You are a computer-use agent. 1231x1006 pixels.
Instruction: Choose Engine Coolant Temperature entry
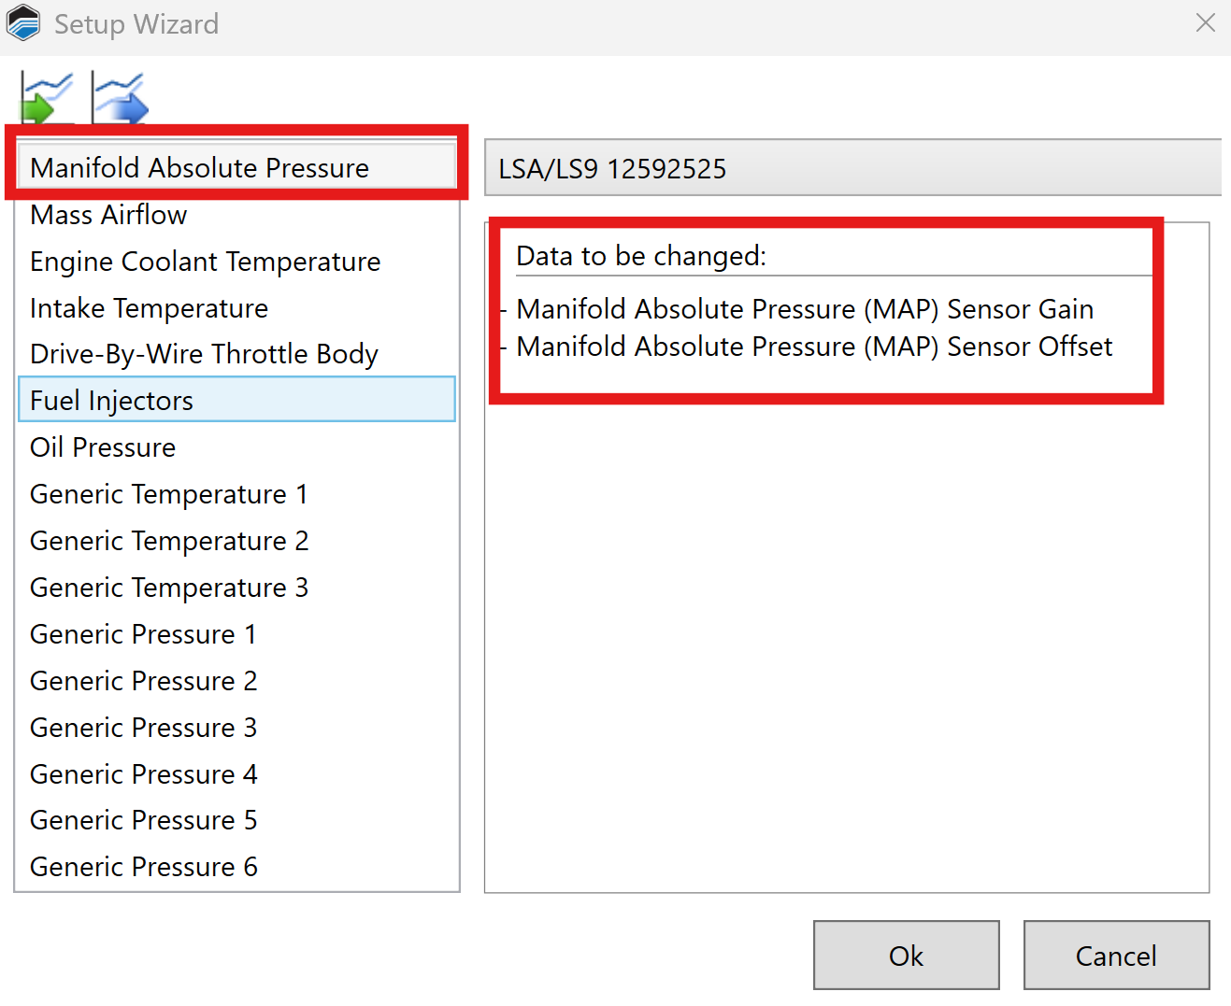pyautogui.click(x=205, y=262)
